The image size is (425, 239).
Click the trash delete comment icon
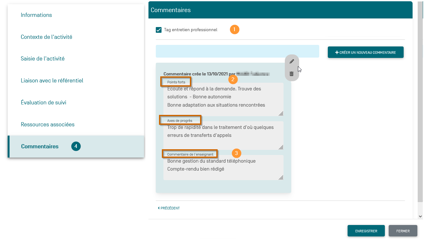click(292, 74)
